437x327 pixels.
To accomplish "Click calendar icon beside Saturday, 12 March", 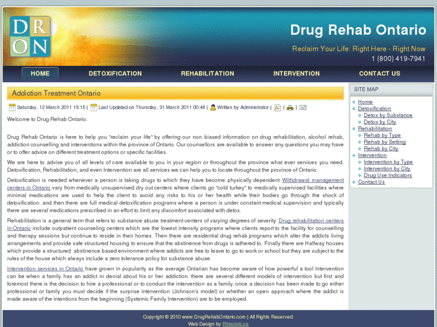I will [12, 107].
